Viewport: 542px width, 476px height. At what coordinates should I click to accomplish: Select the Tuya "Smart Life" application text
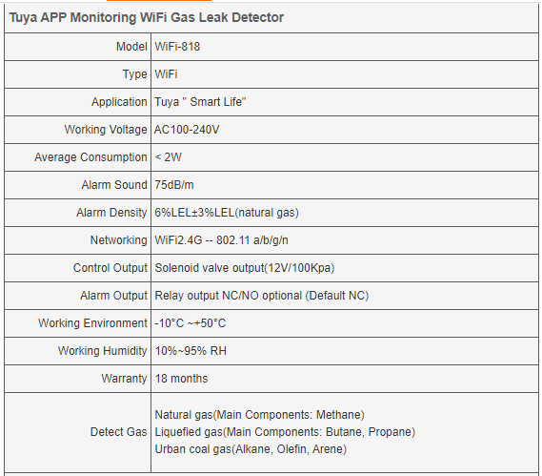(200, 102)
